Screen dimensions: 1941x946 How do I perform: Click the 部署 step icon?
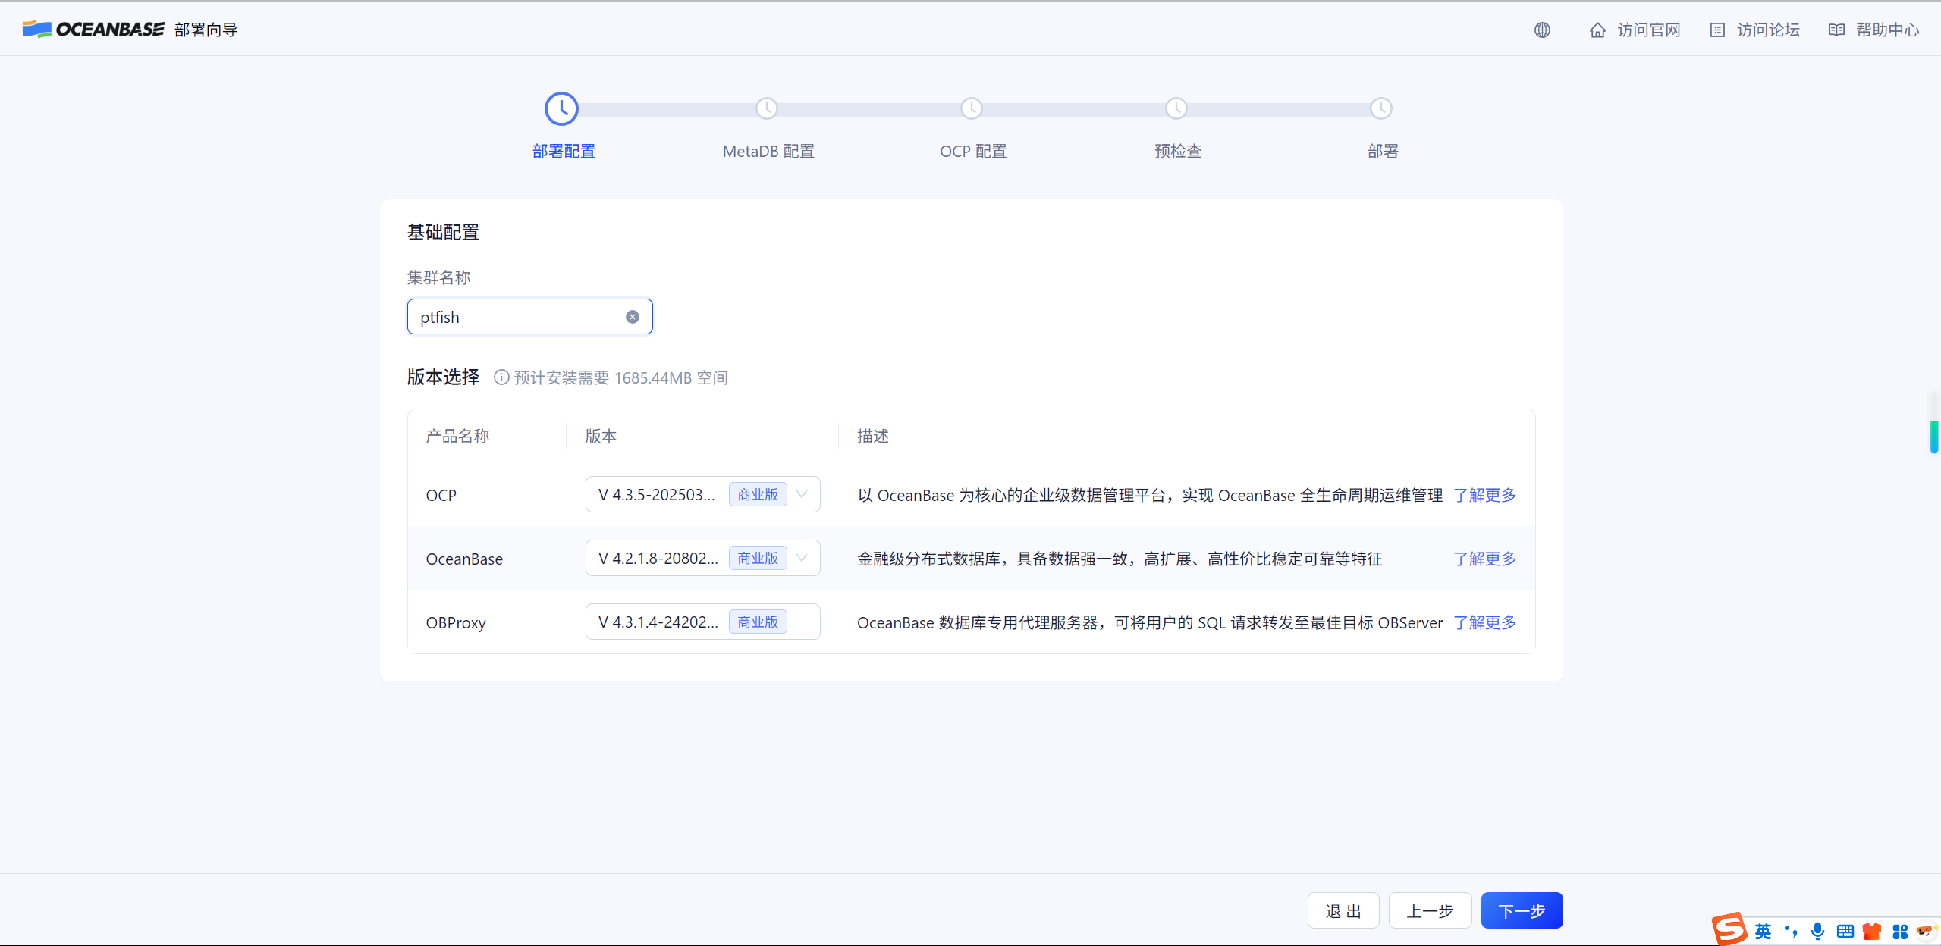[1381, 108]
